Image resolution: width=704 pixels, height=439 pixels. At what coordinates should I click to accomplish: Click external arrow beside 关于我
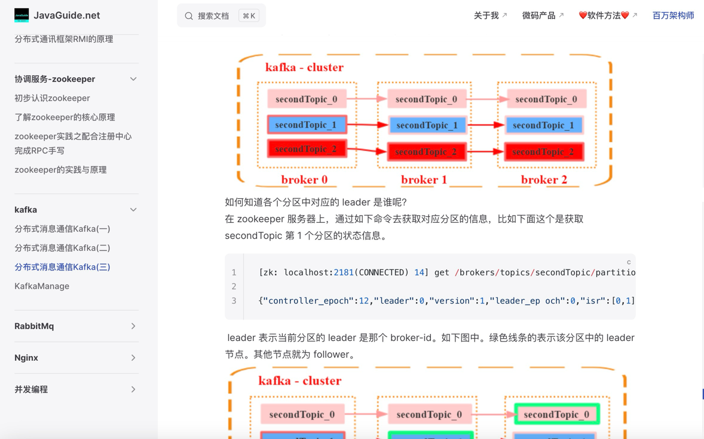tap(504, 16)
